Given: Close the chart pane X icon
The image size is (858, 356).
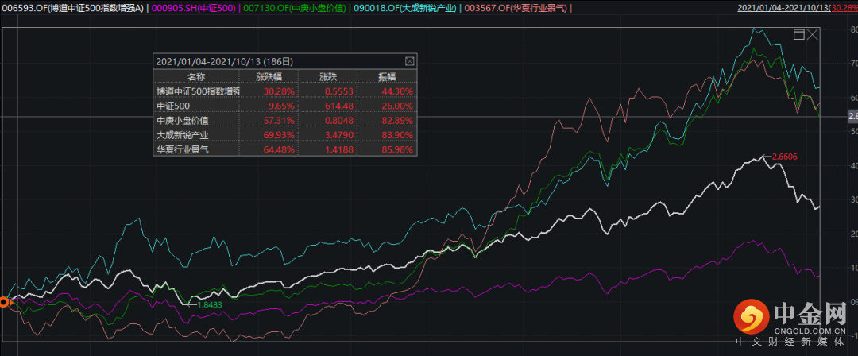Looking at the screenshot, I should pos(812,34).
